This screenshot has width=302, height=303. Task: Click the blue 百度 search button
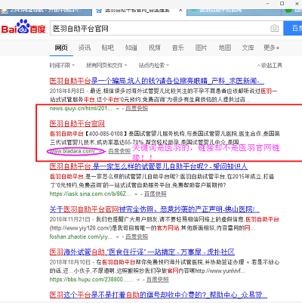(293, 28)
